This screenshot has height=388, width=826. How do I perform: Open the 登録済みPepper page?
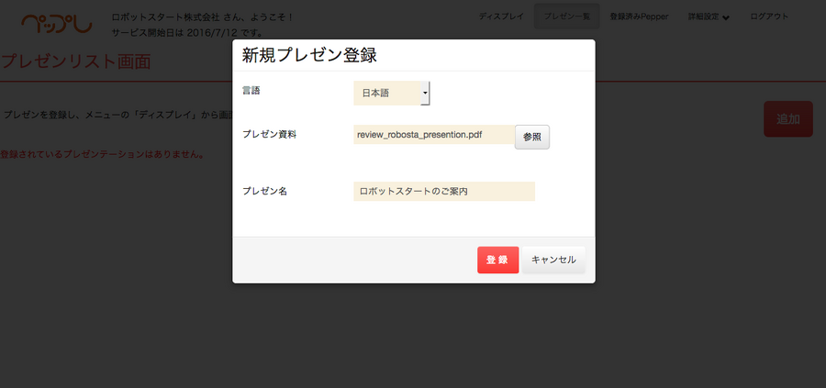[x=639, y=17]
